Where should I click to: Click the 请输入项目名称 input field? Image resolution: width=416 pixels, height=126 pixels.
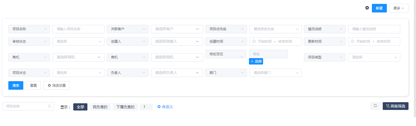point(78,29)
